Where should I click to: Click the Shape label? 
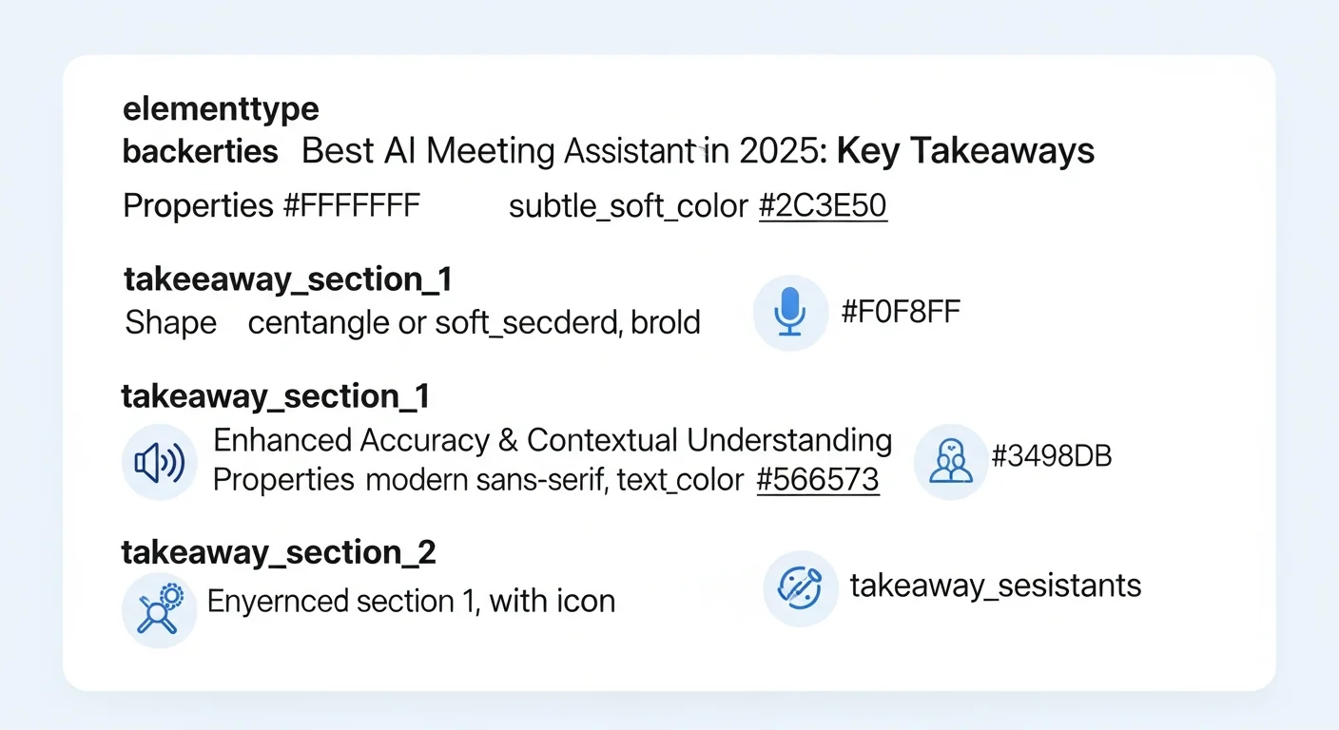(x=171, y=323)
